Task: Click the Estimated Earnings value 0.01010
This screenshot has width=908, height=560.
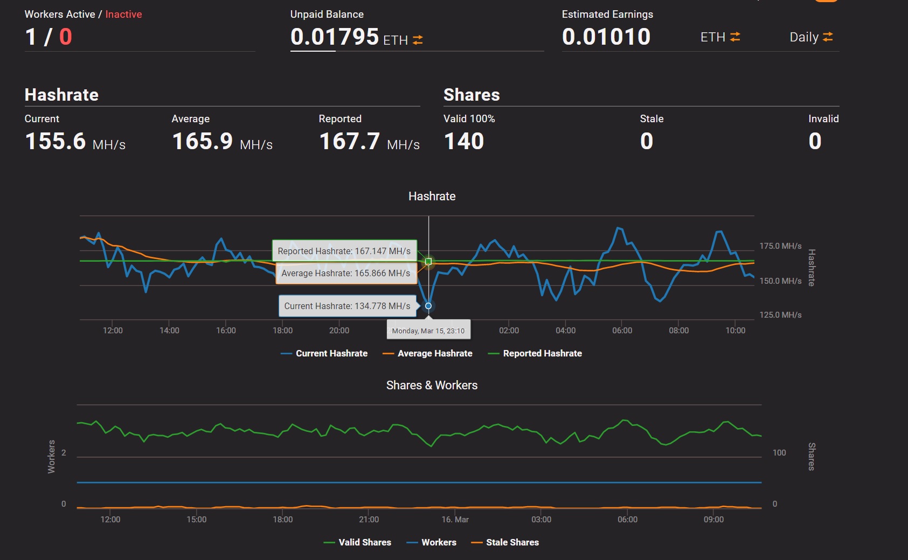Action: (x=606, y=37)
